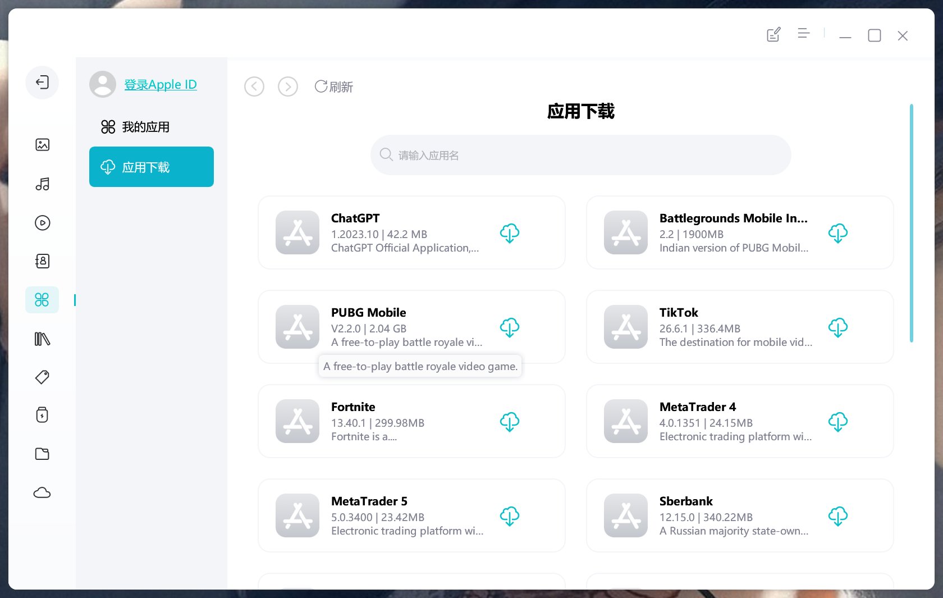This screenshot has height=598, width=943.
Task: Click "12.15.0 | 340.22MB" version text
Action: pyautogui.click(x=706, y=517)
